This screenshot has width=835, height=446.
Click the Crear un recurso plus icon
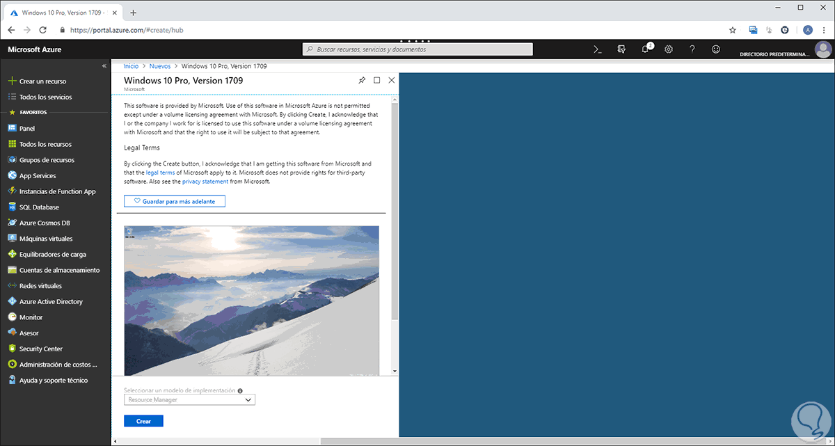(12, 81)
